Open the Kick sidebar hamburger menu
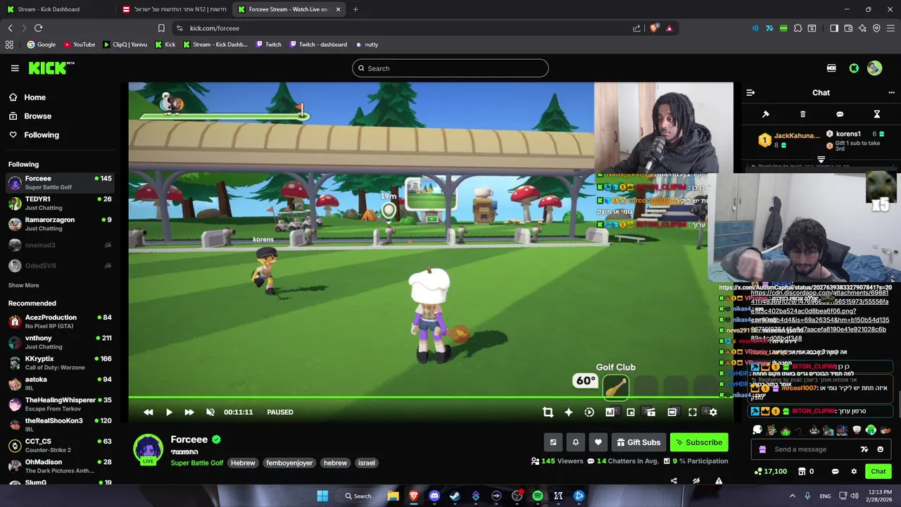 tap(15, 68)
